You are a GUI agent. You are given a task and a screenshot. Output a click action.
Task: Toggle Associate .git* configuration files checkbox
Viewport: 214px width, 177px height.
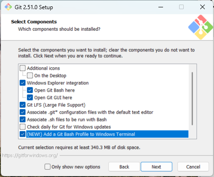[23, 112]
